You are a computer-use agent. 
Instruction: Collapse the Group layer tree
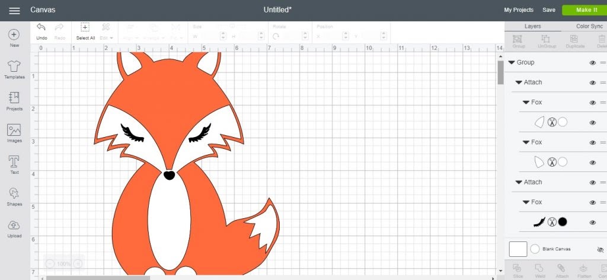click(512, 62)
